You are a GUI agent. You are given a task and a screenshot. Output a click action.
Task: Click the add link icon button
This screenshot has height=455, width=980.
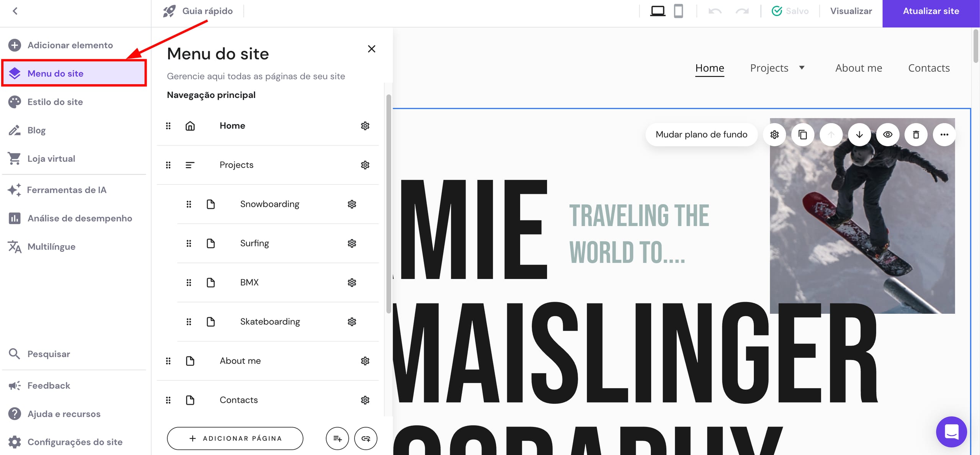[x=366, y=438]
